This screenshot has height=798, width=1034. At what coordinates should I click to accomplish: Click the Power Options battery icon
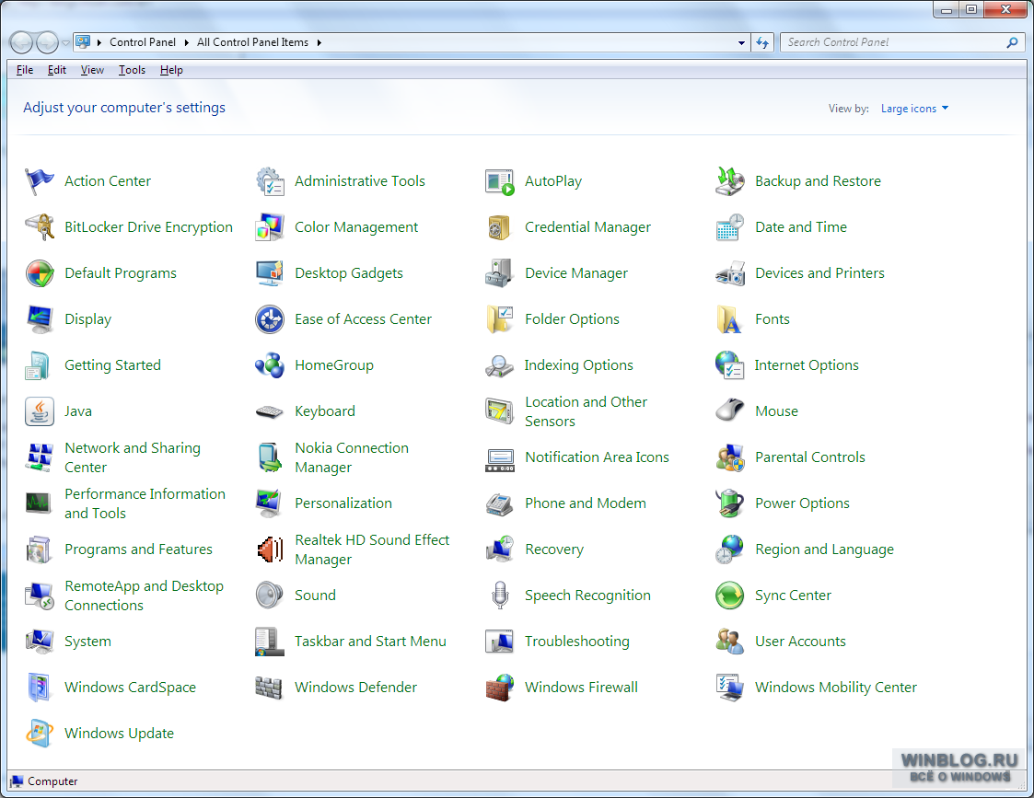pyautogui.click(x=729, y=504)
